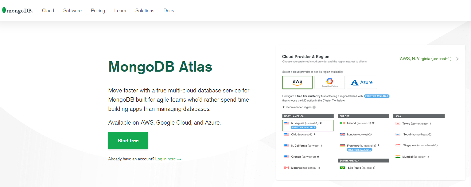Click the NORTH AMERICA region header

[308, 116]
